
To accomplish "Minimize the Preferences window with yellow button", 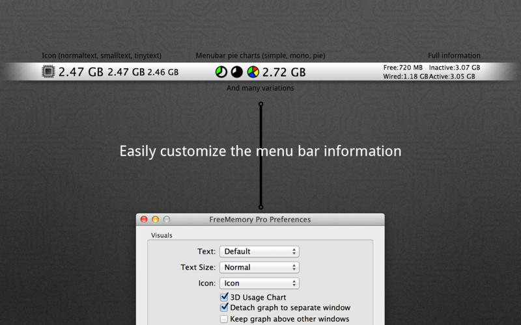I will coord(156,220).
